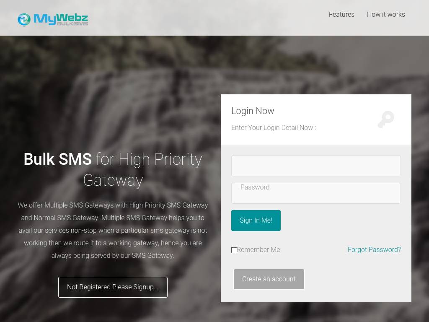
Task: Focus the Password input field
Action: click(x=316, y=193)
